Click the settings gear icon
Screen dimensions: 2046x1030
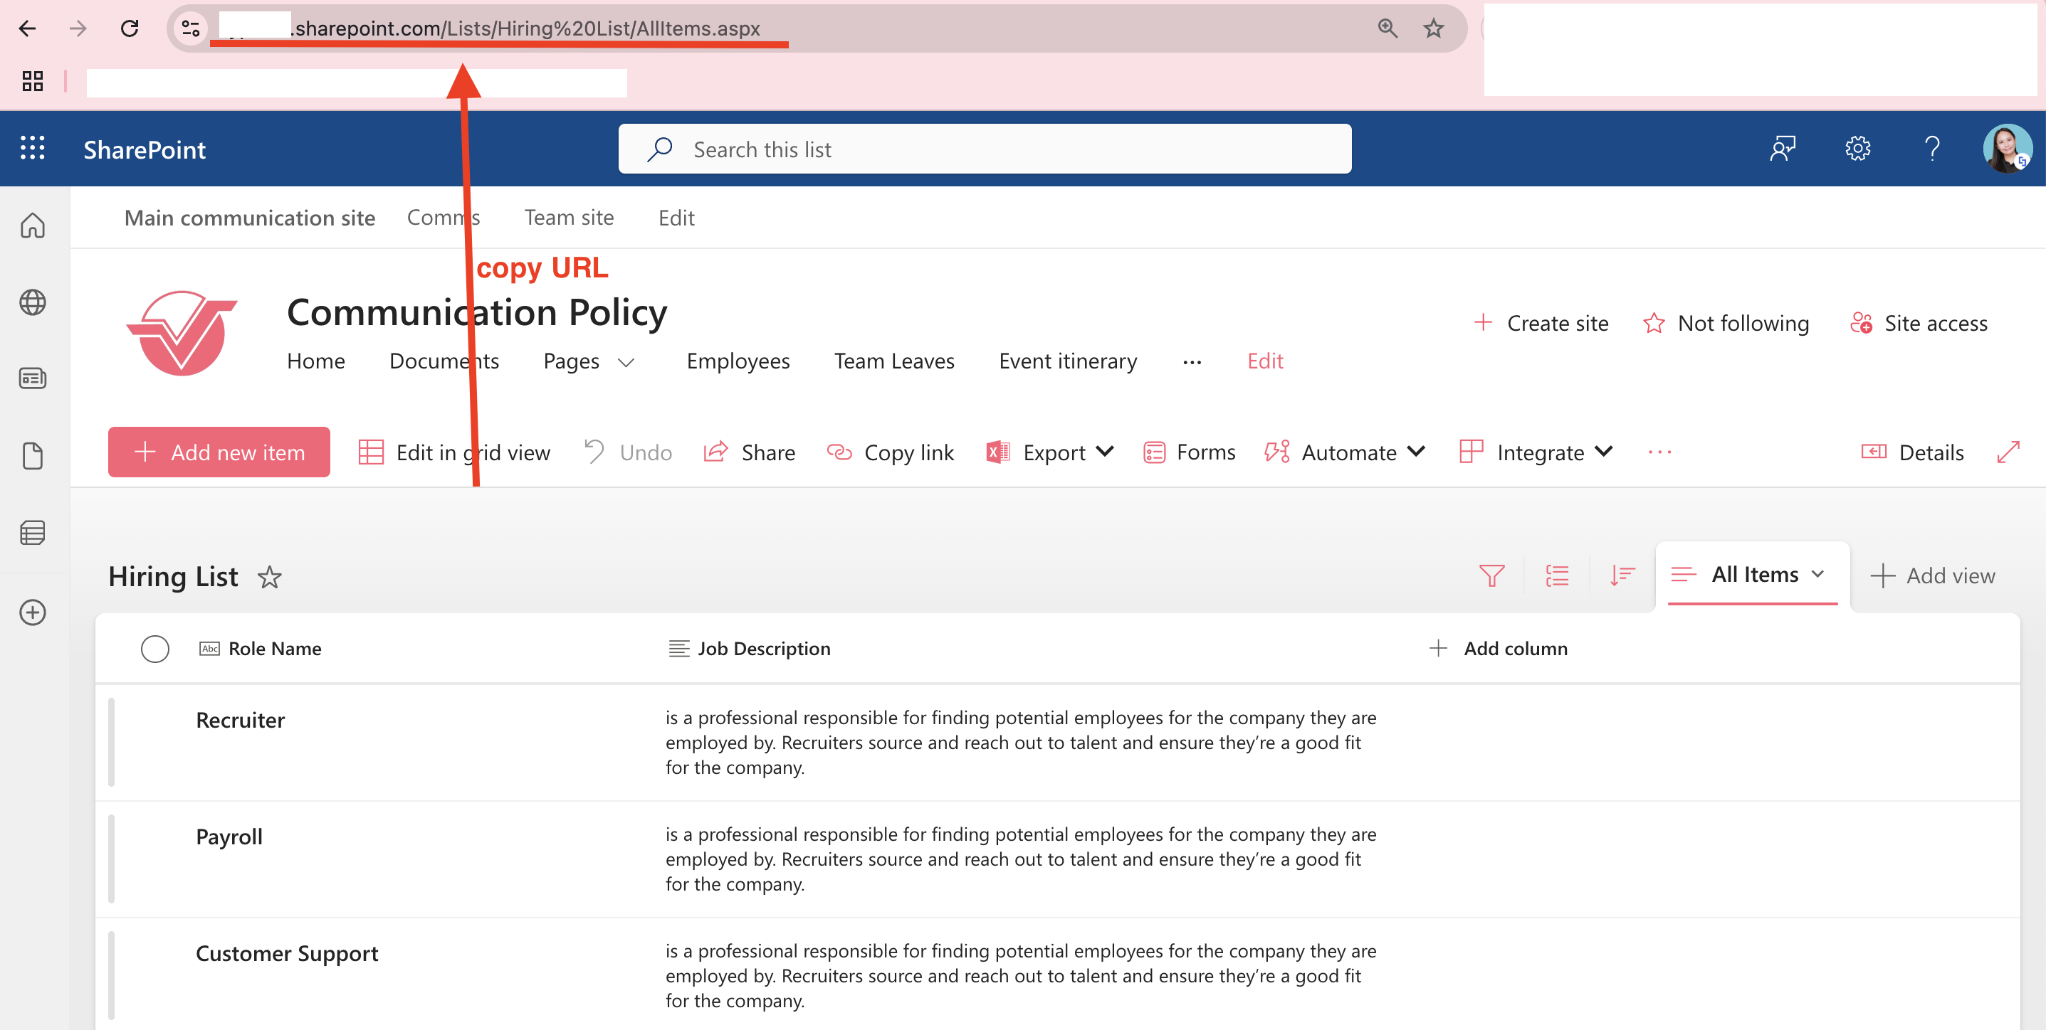(x=1857, y=149)
